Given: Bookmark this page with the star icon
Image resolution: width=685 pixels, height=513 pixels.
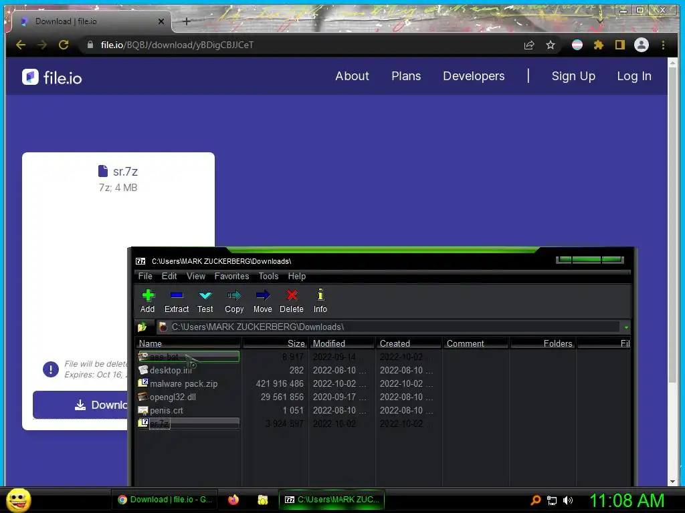Looking at the screenshot, I should tap(551, 45).
